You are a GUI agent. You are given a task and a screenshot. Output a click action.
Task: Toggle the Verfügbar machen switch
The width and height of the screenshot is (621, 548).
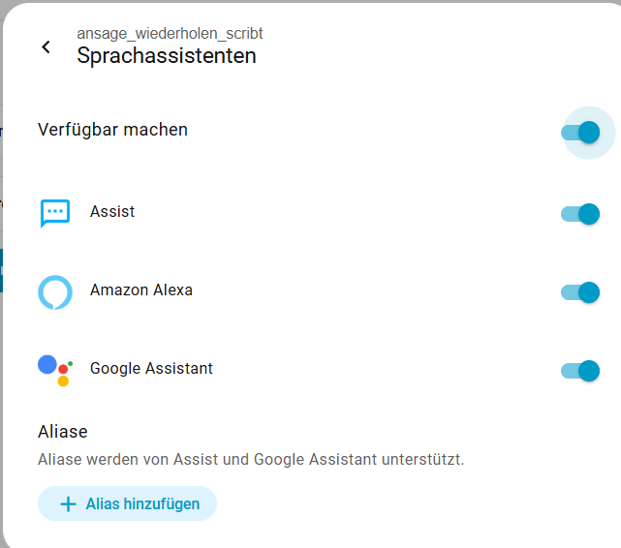click(581, 132)
